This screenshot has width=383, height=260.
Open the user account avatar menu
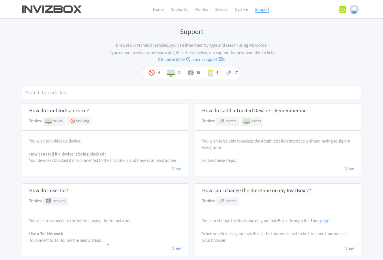tap(354, 10)
